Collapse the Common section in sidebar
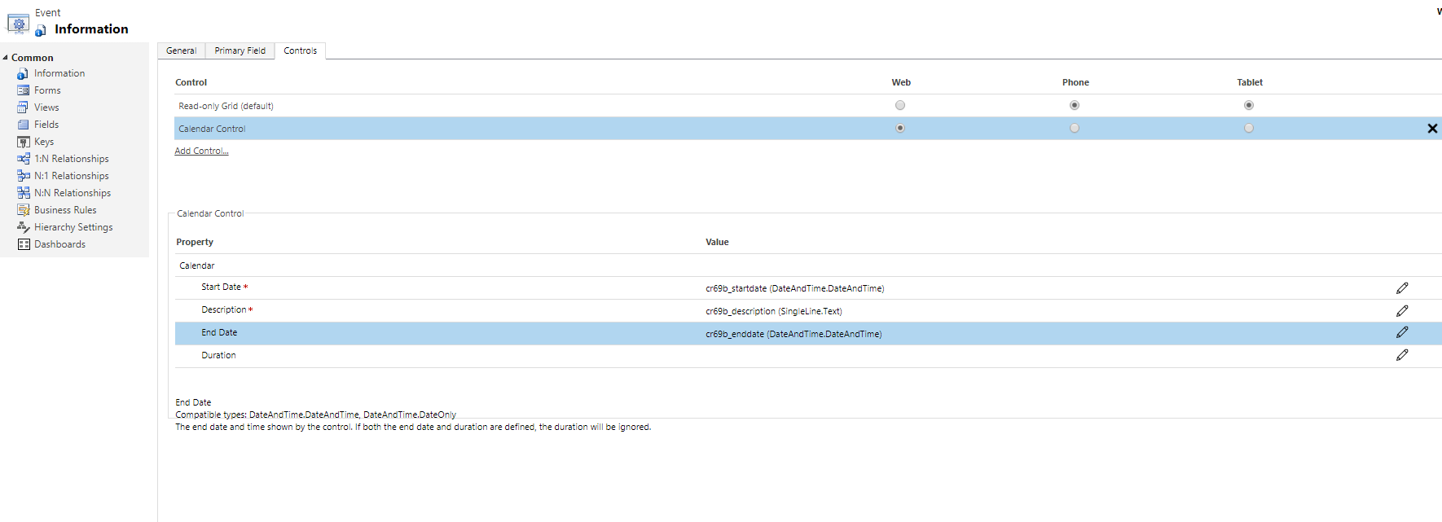The height and width of the screenshot is (522, 1442). pos(6,58)
